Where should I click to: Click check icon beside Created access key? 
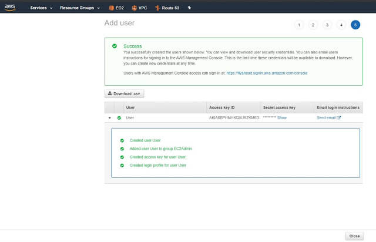122,157
